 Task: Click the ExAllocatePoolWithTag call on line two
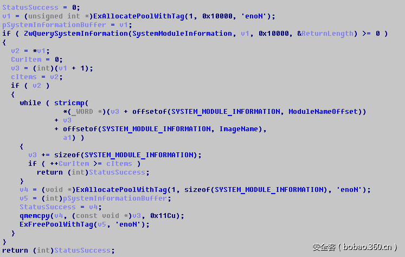[x=138, y=16]
